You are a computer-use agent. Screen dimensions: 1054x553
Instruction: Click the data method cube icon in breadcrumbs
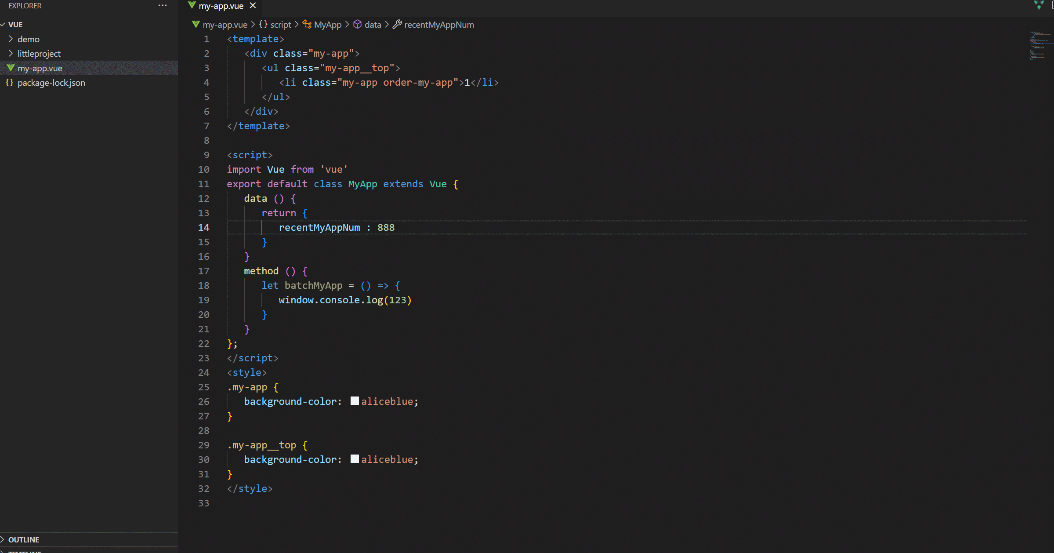coord(358,25)
